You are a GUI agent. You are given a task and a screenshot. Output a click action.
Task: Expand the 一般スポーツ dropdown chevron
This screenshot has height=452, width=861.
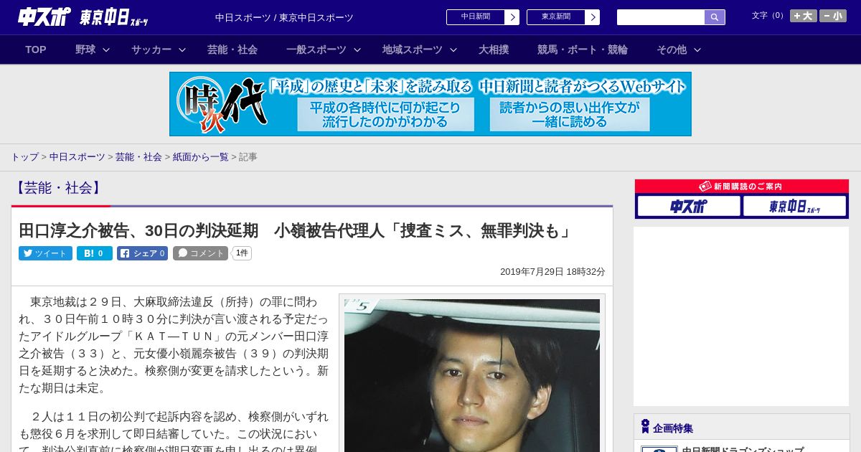(x=357, y=50)
